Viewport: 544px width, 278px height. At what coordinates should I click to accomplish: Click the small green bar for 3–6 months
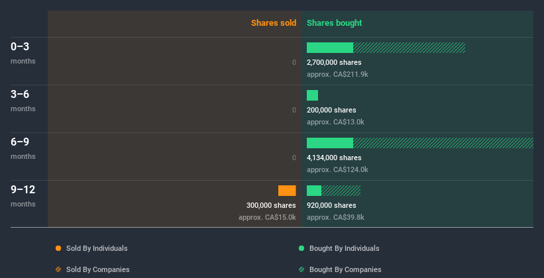(x=312, y=95)
